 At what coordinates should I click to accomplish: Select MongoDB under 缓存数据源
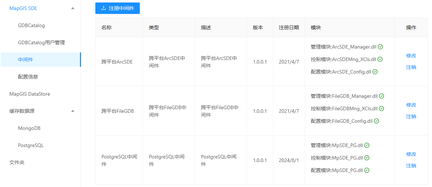[29, 128]
